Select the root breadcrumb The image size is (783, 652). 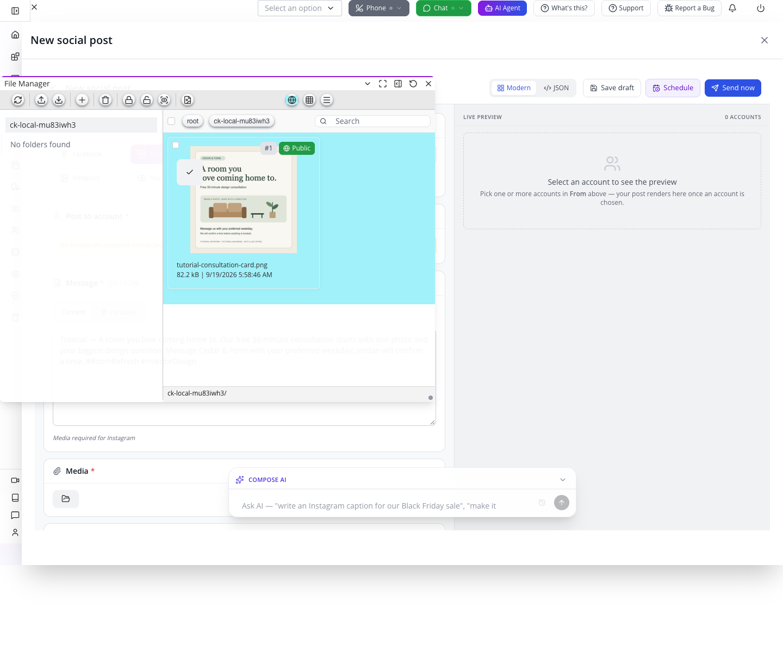pos(192,121)
